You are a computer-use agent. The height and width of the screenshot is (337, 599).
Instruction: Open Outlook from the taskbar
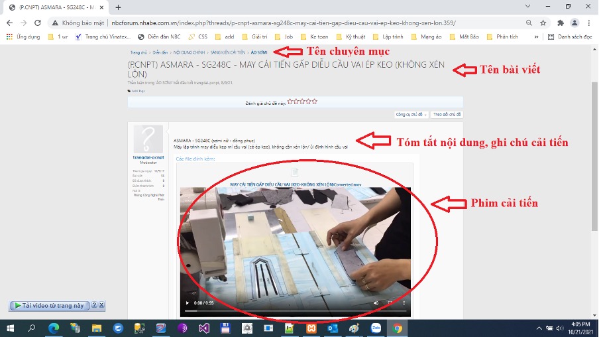pyautogui.click(x=333, y=328)
